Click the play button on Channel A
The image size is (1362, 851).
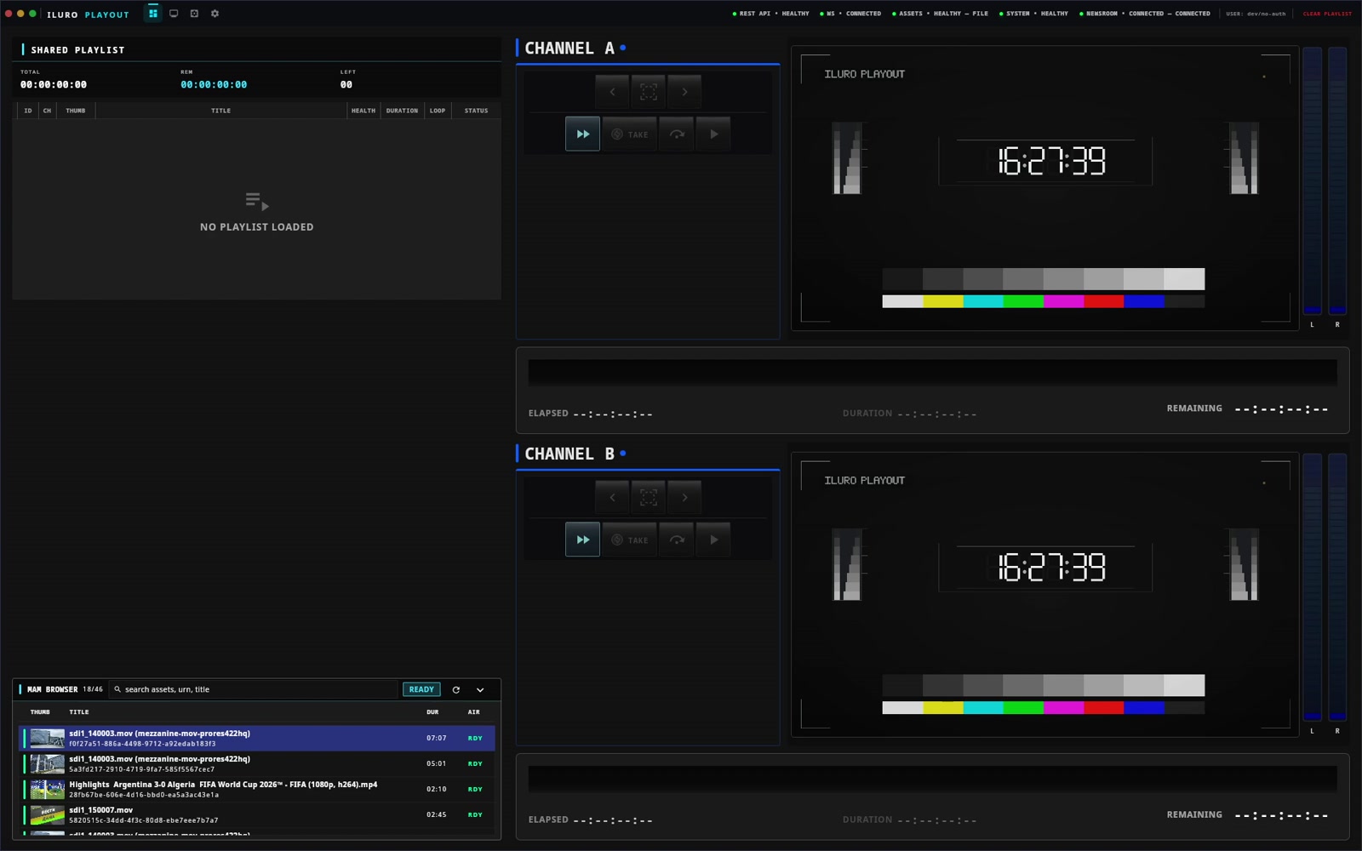[713, 134]
